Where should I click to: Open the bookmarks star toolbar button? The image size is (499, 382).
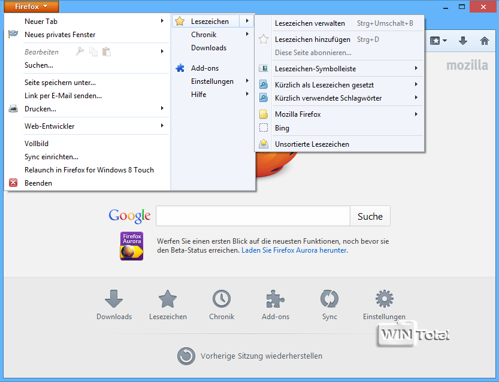tap(438, 41)
